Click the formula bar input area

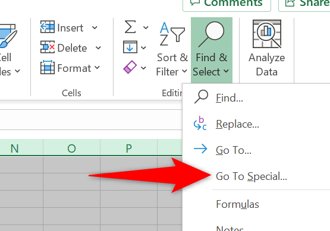pos(91,119)
